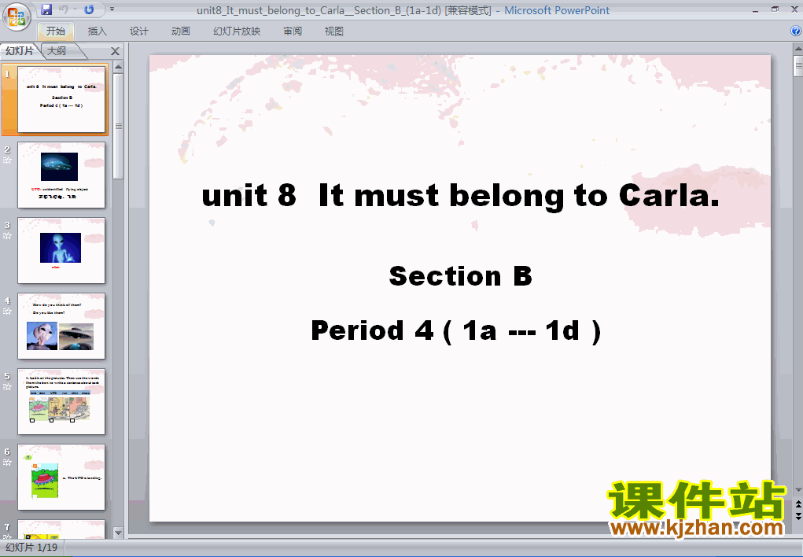
Task: Open the 插入 ribbon tab
Action: click(98, 31)
